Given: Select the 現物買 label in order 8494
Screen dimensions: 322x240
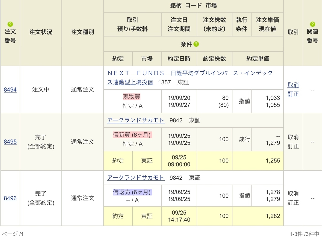Looking at the screenshot, I should pyautogui.click(x=132, y=97).
